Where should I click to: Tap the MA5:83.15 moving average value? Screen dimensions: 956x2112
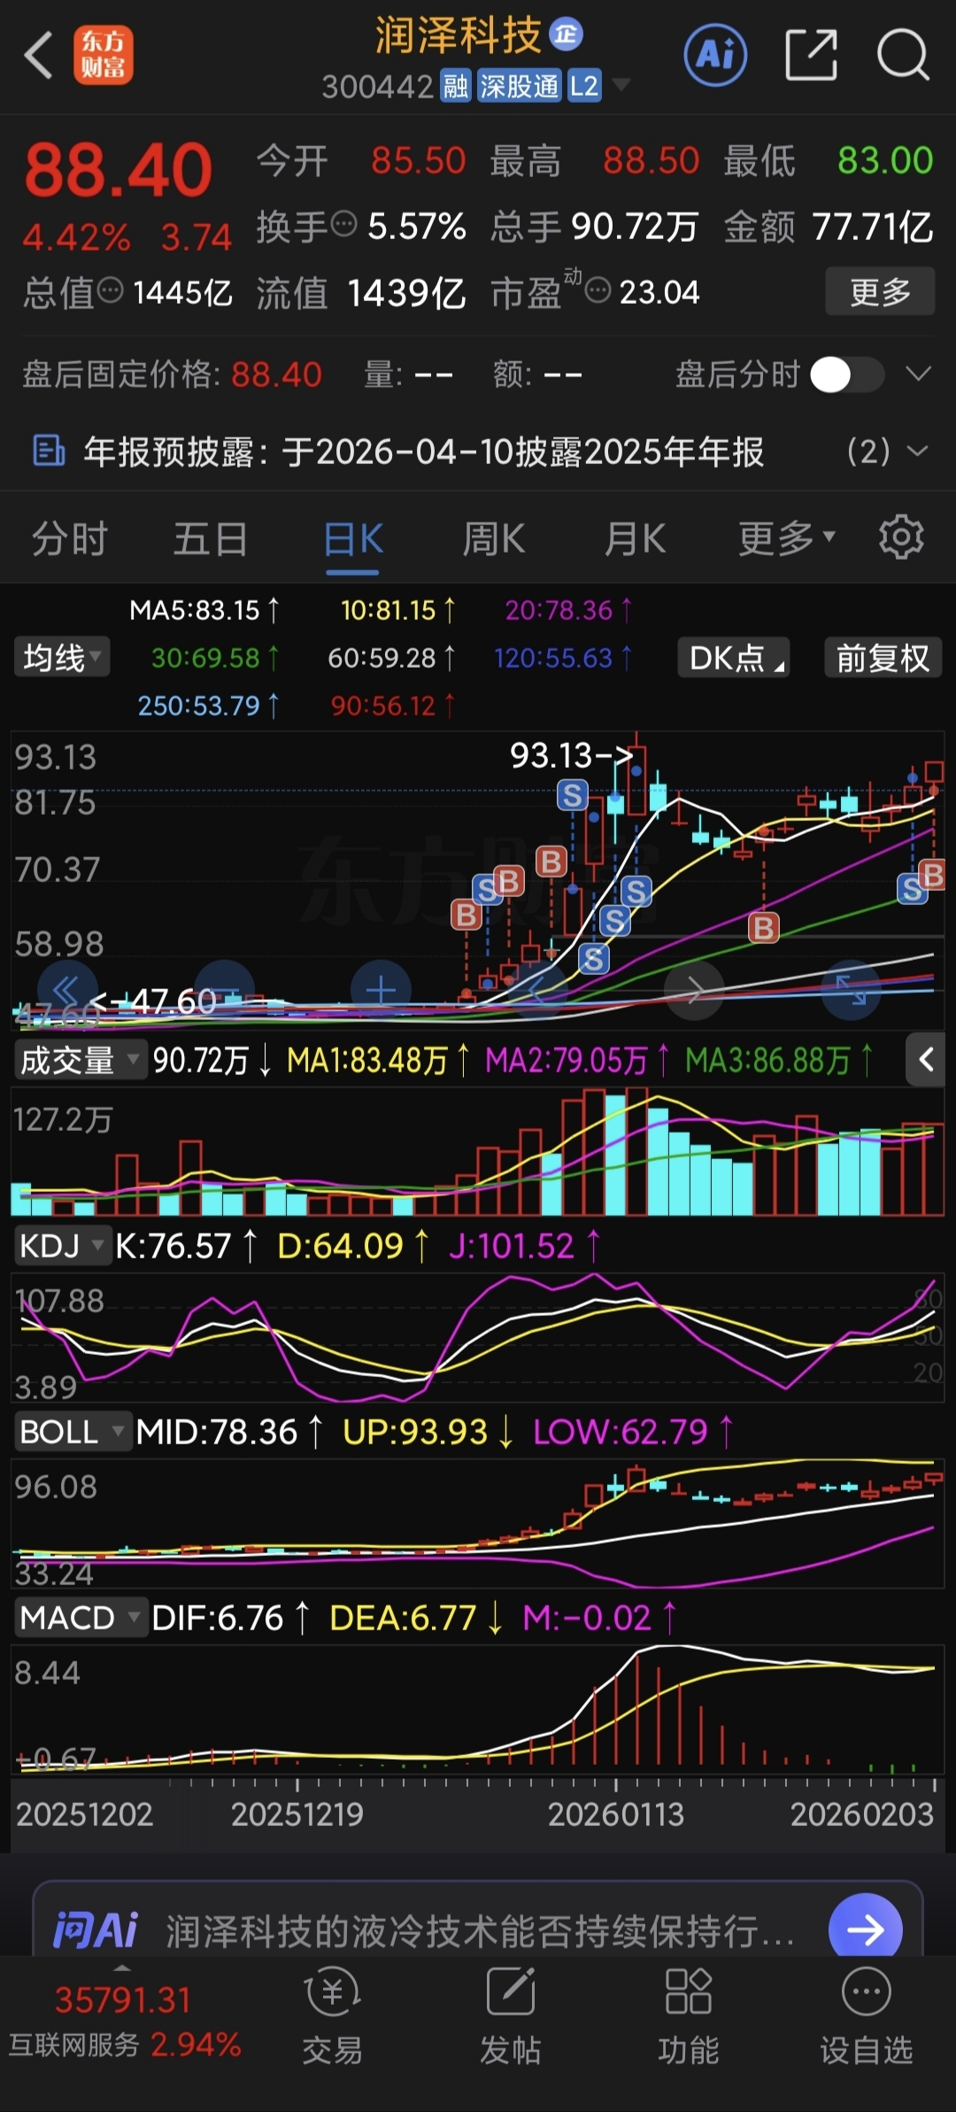204,610
